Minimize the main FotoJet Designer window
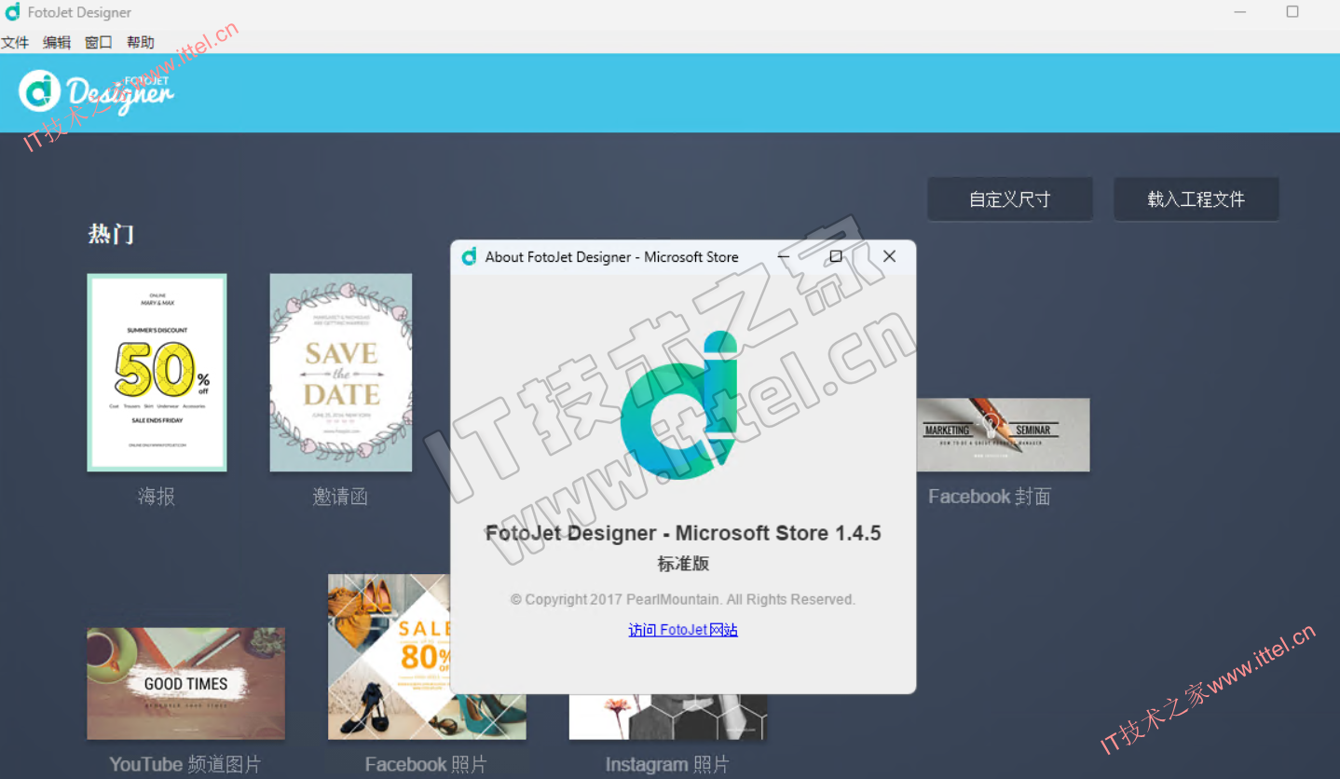This screenshot has width=1340, height=779. [x=1240, y=12]
